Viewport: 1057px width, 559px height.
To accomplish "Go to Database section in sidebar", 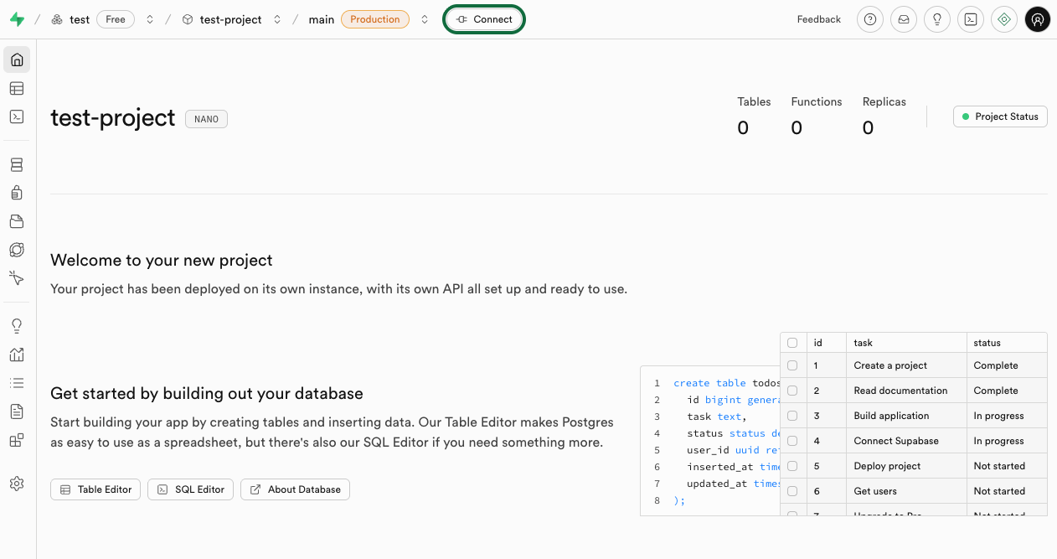I will (17, 165).
